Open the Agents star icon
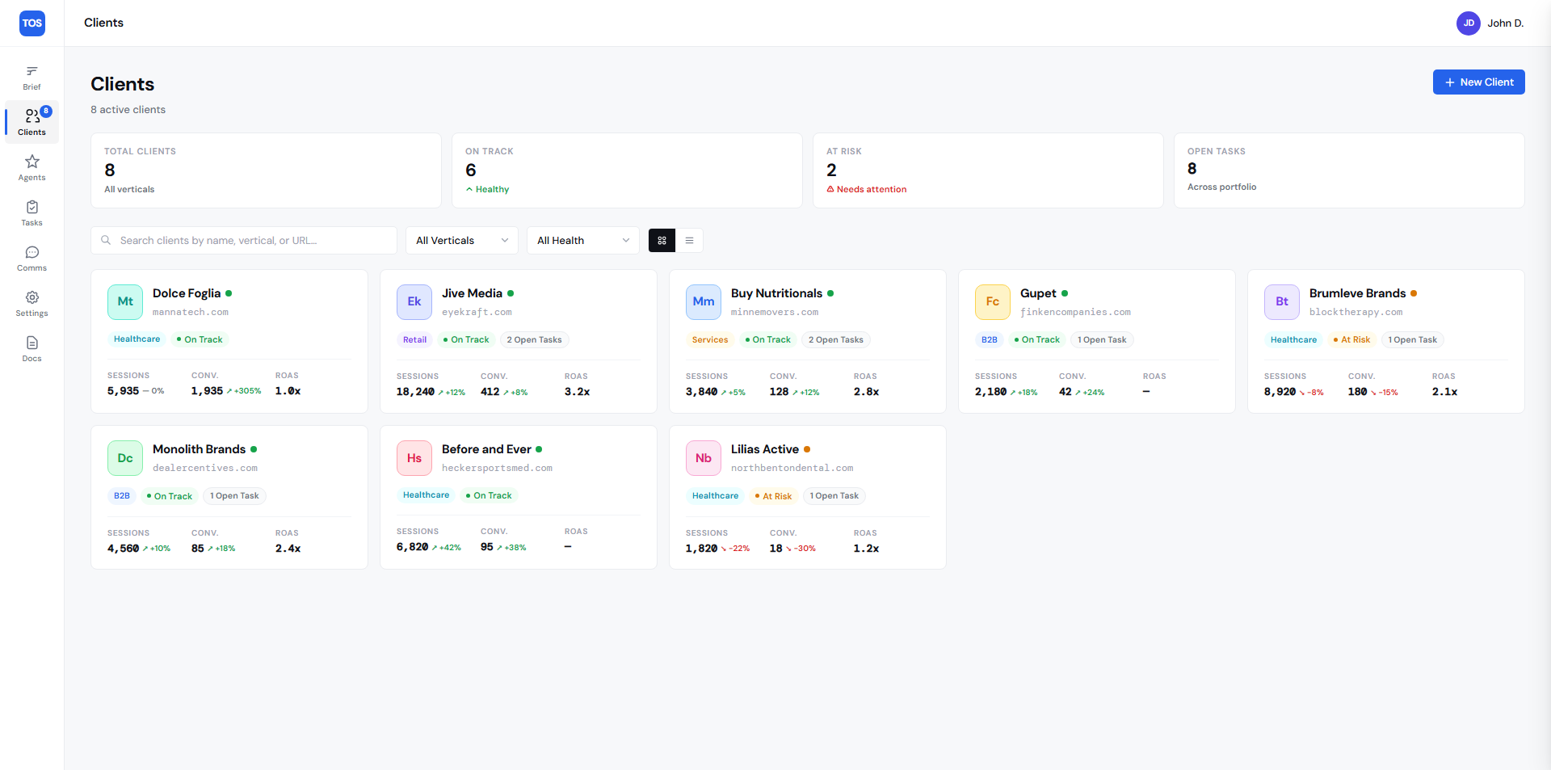Image resolution: width=1551 pixels, height=770 pixels. point(32,162)
